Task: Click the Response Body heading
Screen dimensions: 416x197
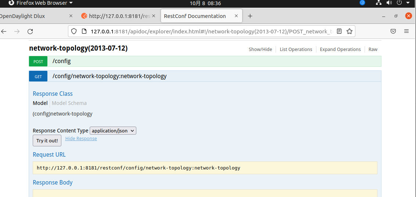Action: [x=53, y=182]
